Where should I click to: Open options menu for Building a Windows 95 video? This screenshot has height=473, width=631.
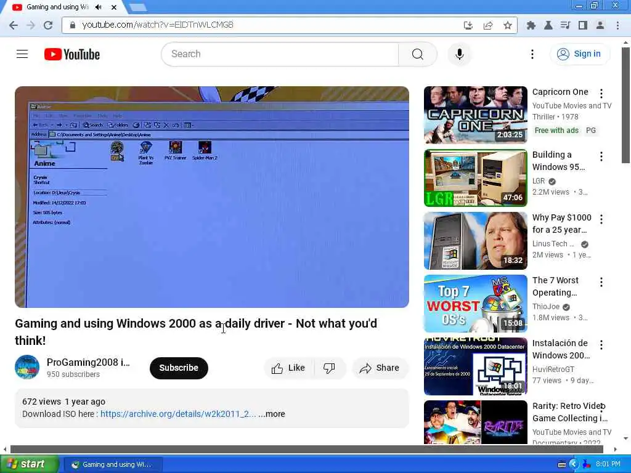[x=601, y=156]
